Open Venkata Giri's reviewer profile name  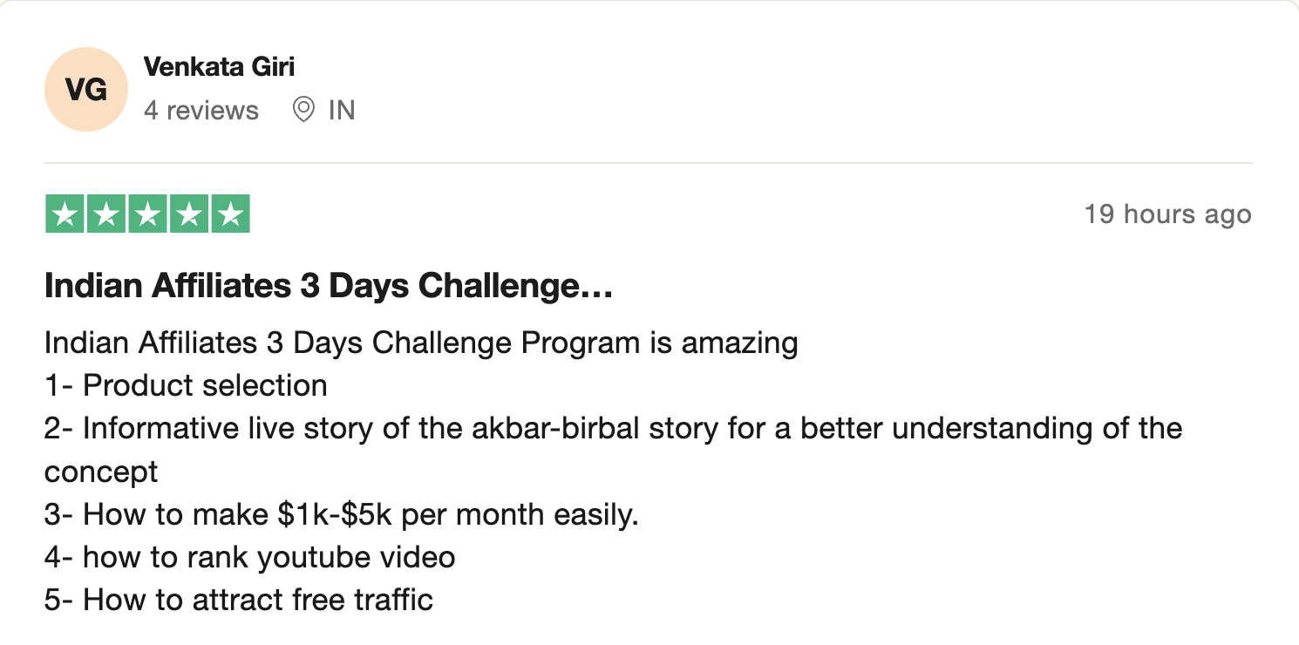pos(219,66)
